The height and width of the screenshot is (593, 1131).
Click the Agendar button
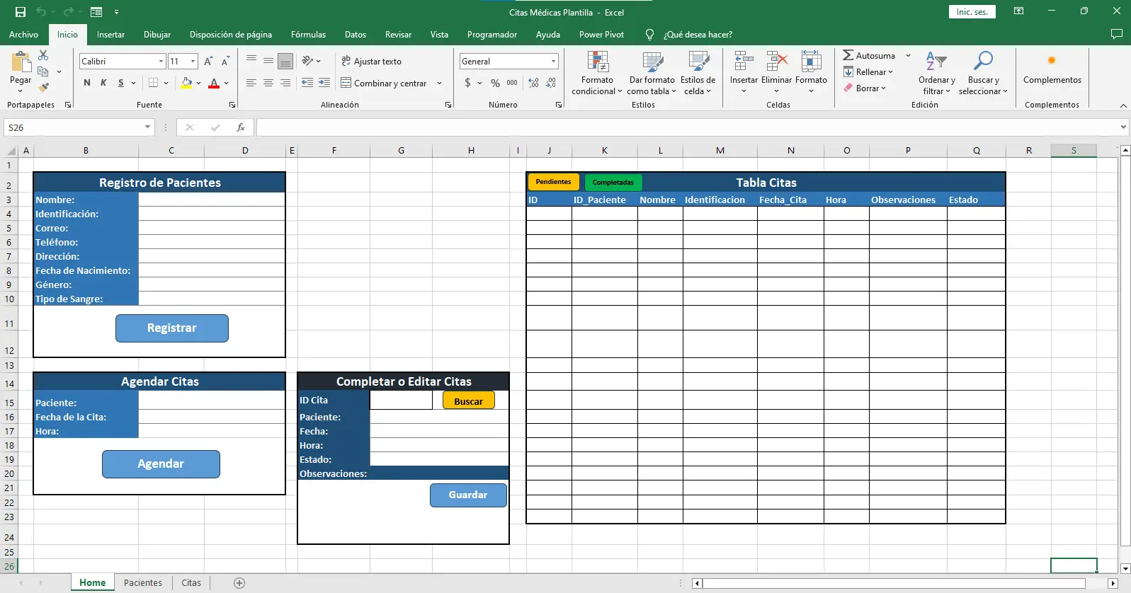(161, 464)
